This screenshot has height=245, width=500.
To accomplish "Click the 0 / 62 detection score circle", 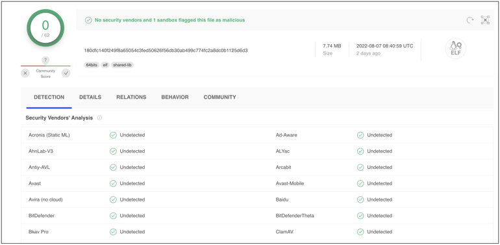I will coord(45,28).
